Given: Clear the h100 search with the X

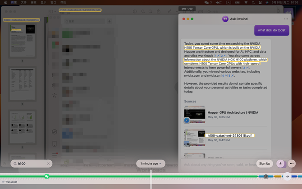Looking at the screenshot, I should [48, 164].
